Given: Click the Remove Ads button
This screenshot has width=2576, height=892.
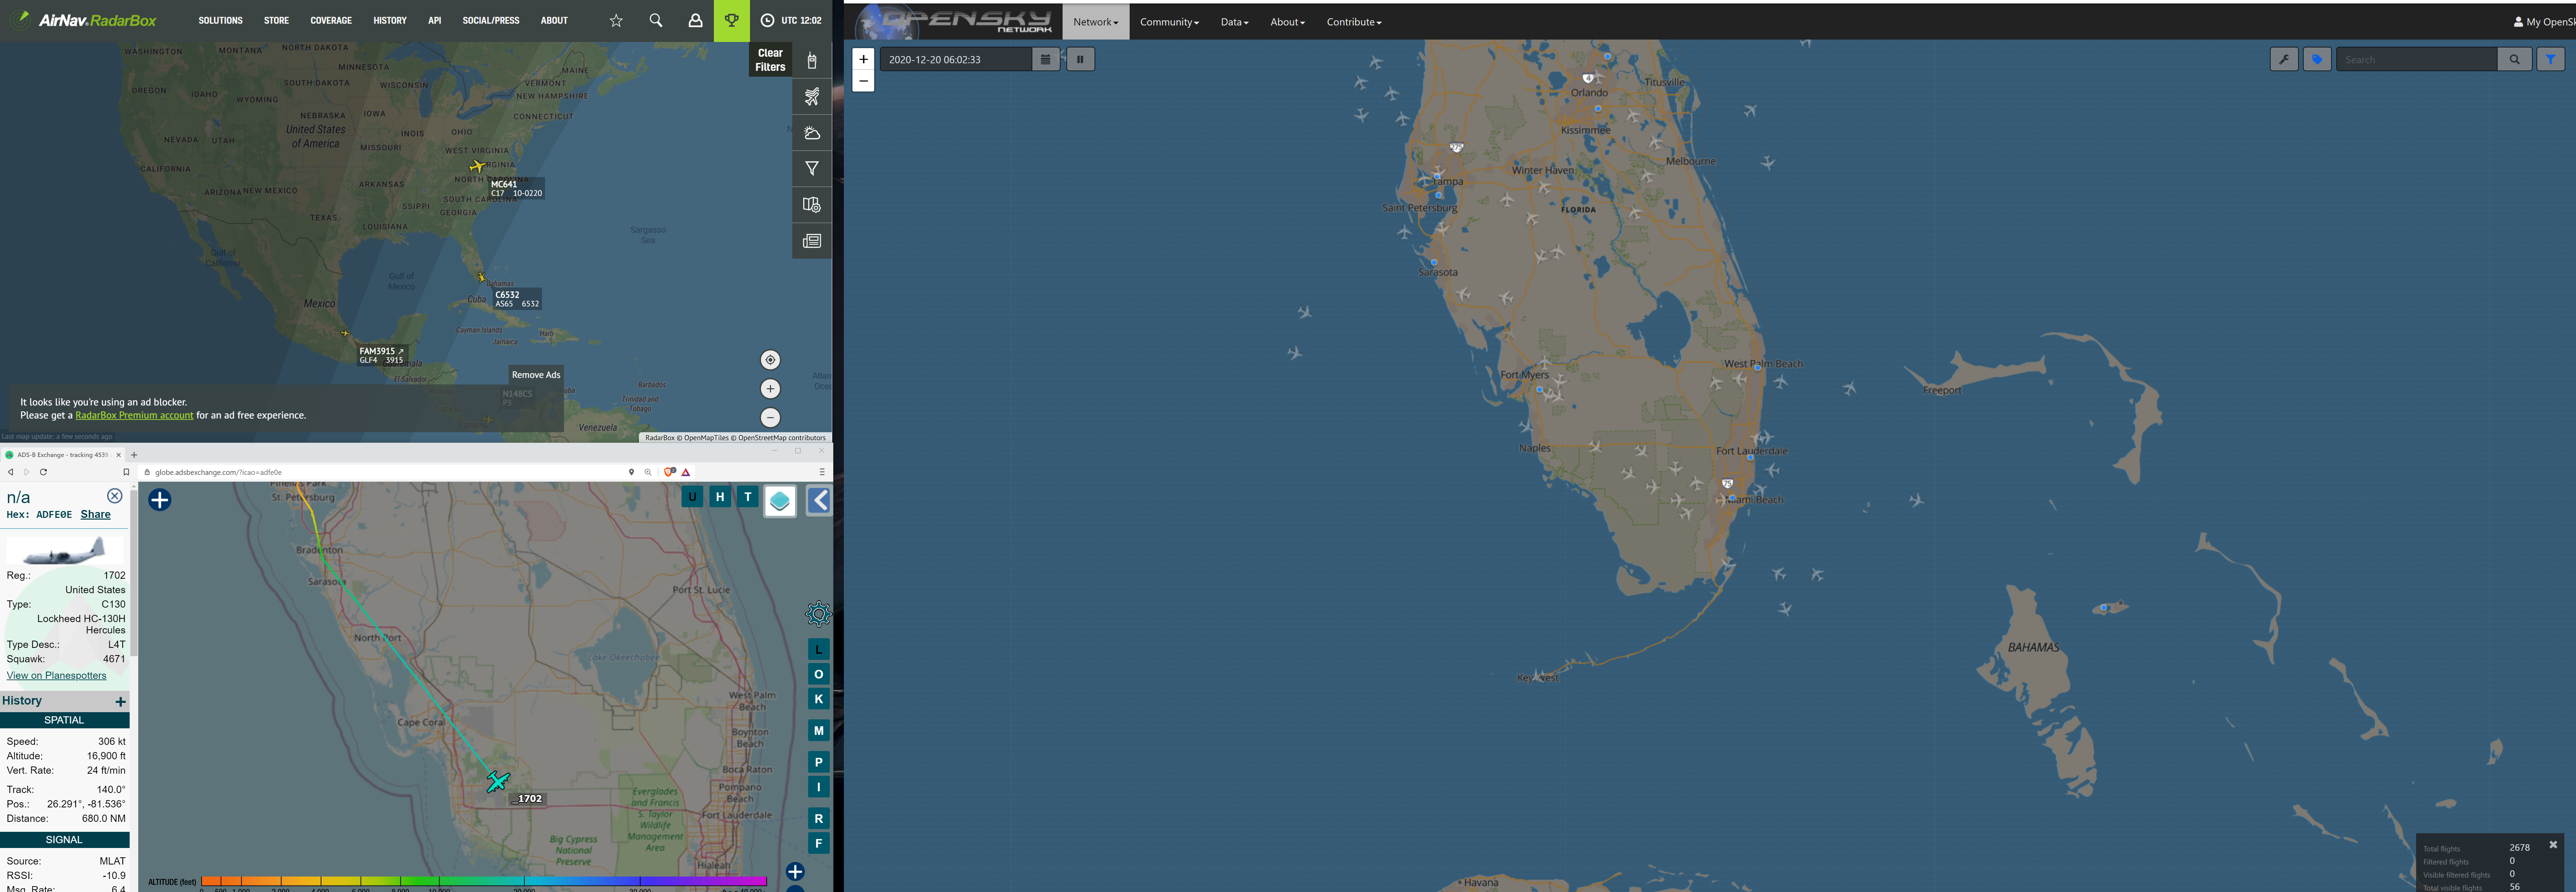Looking at the screenshot, I should 536,375.
